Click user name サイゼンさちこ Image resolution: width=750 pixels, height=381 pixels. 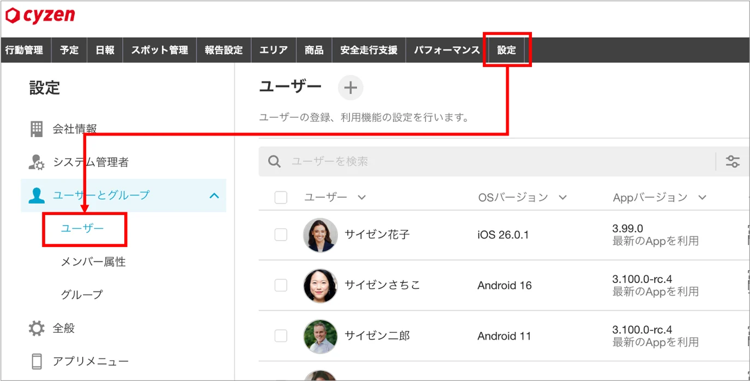[x=383, y=285]
